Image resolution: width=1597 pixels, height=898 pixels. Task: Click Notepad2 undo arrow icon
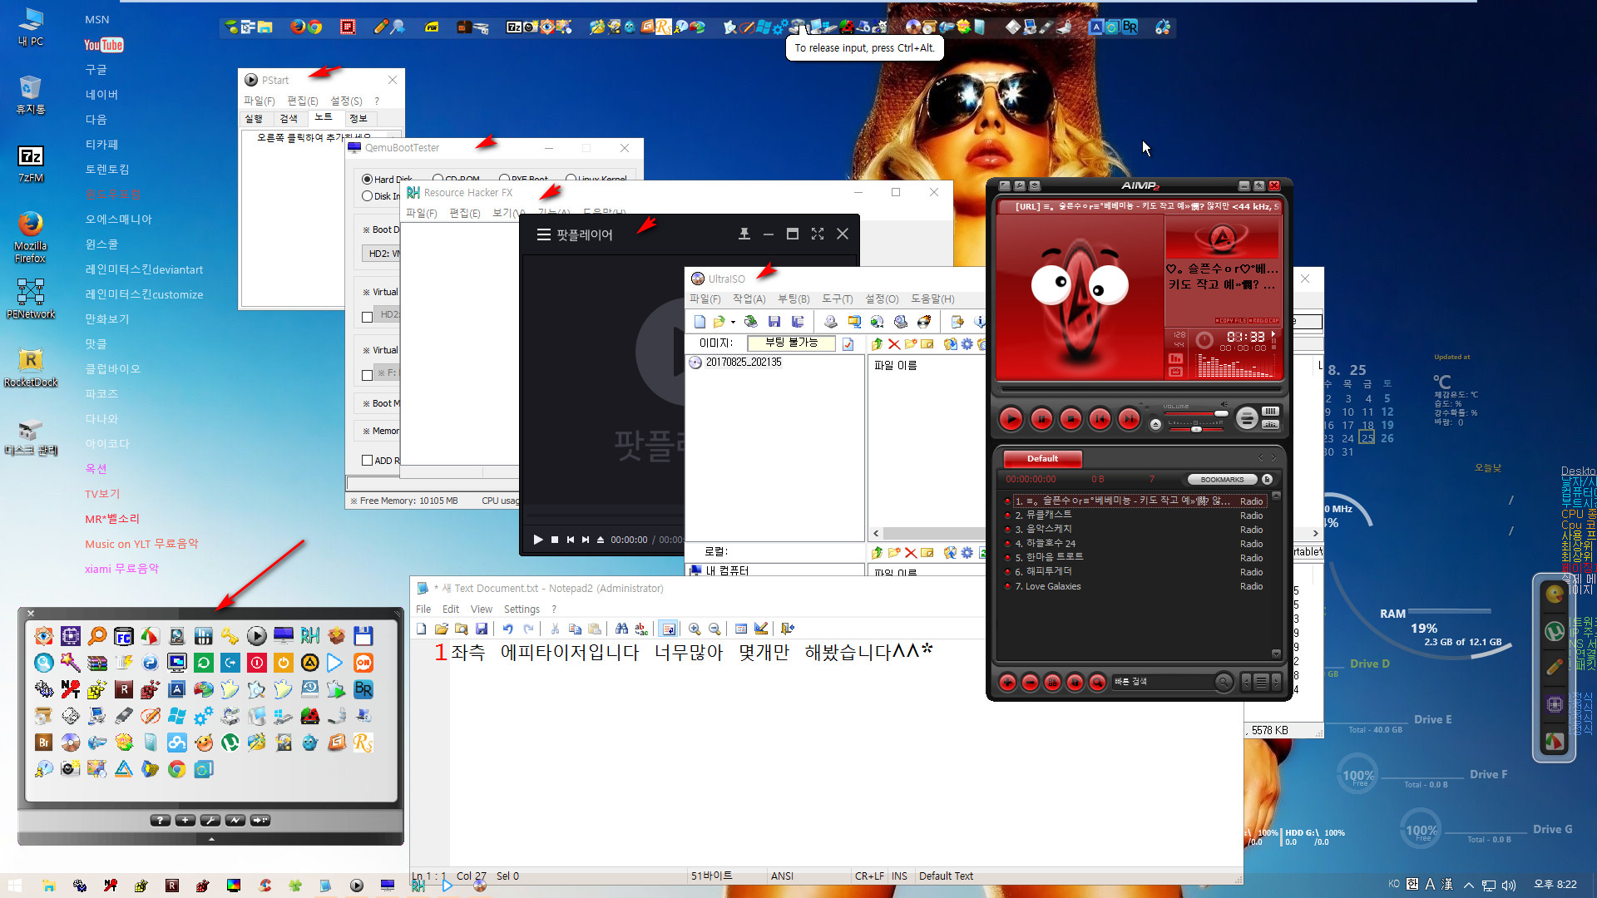click(507, 629)
